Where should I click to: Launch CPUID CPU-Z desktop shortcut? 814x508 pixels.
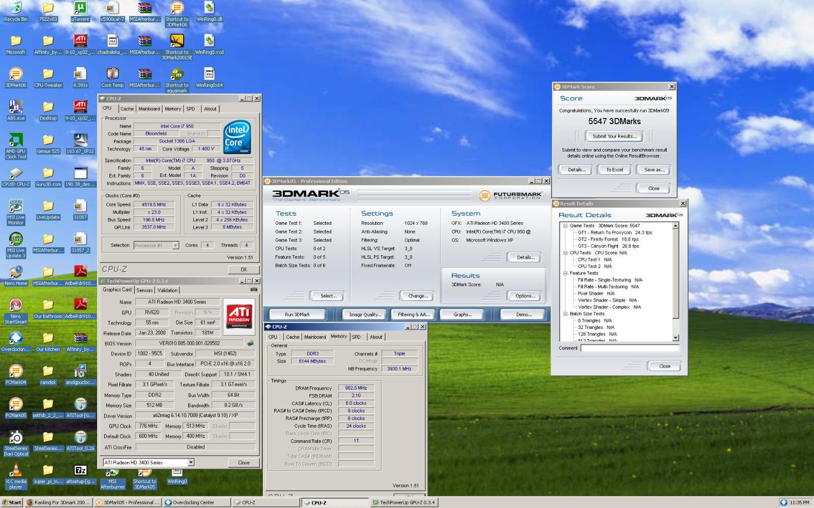16,176
